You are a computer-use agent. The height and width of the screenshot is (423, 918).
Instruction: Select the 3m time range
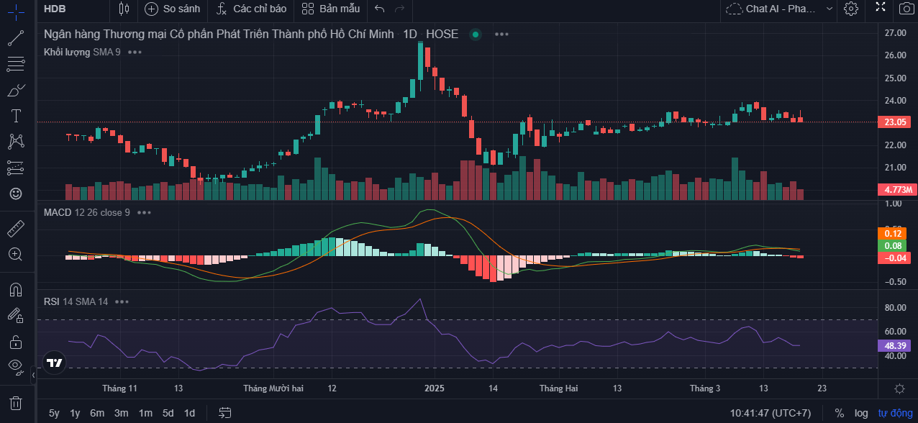[121, 413]
